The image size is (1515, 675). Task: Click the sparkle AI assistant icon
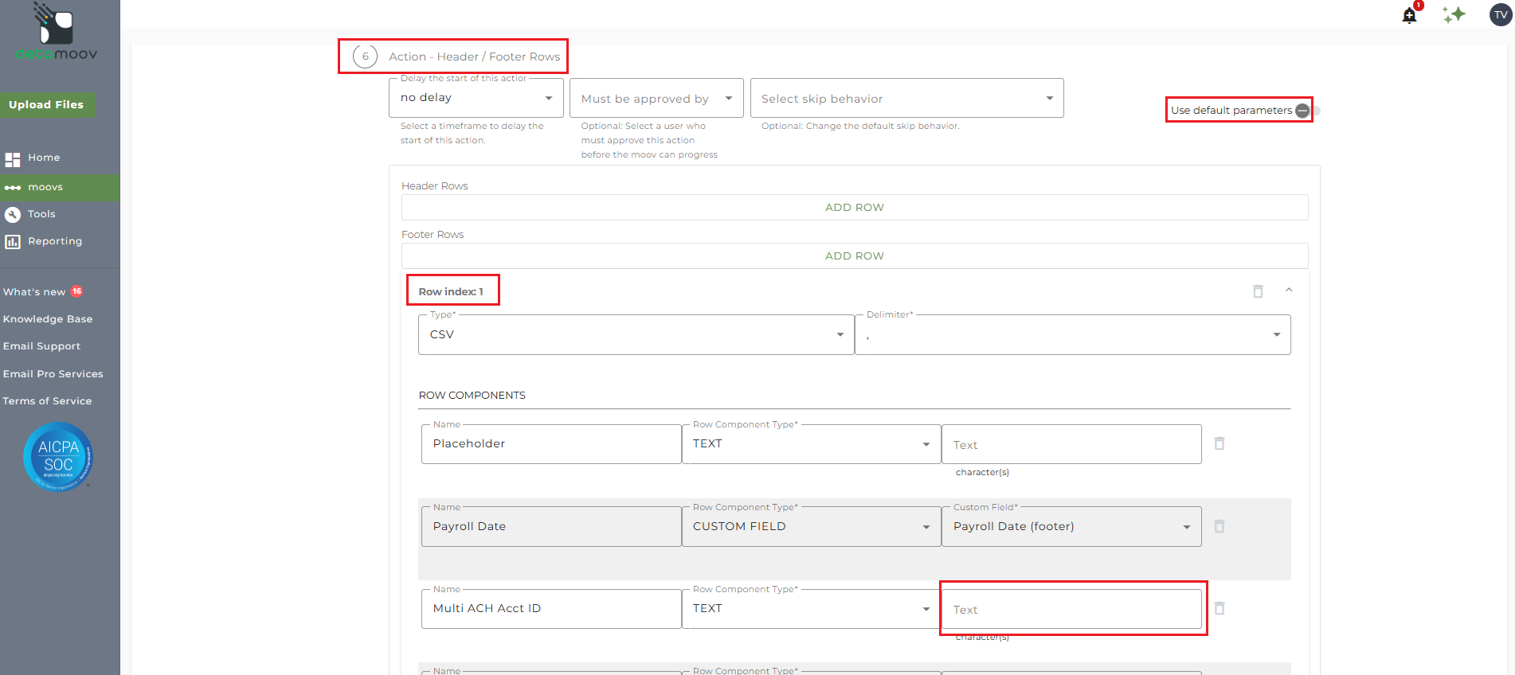(x=1454, y=14)
